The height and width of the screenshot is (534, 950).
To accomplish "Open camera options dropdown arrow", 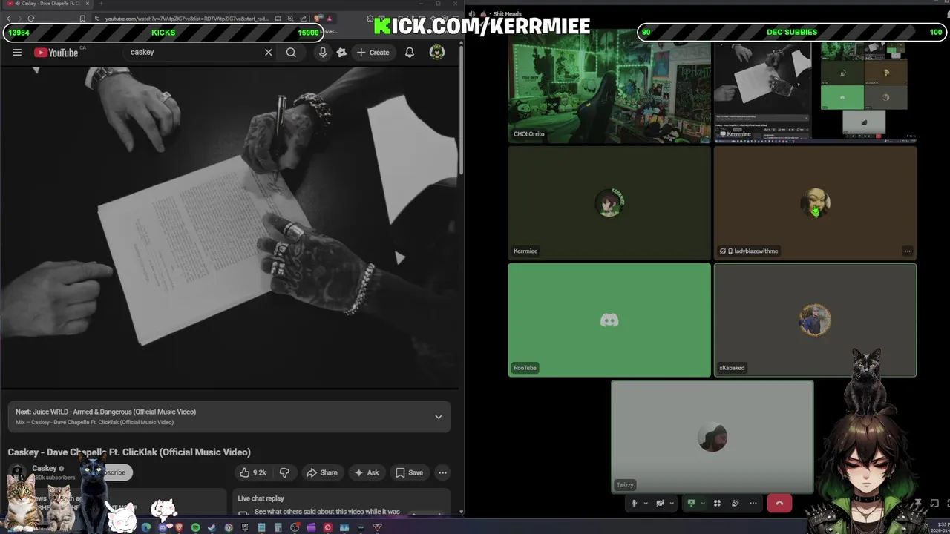I will pos(672,504).
